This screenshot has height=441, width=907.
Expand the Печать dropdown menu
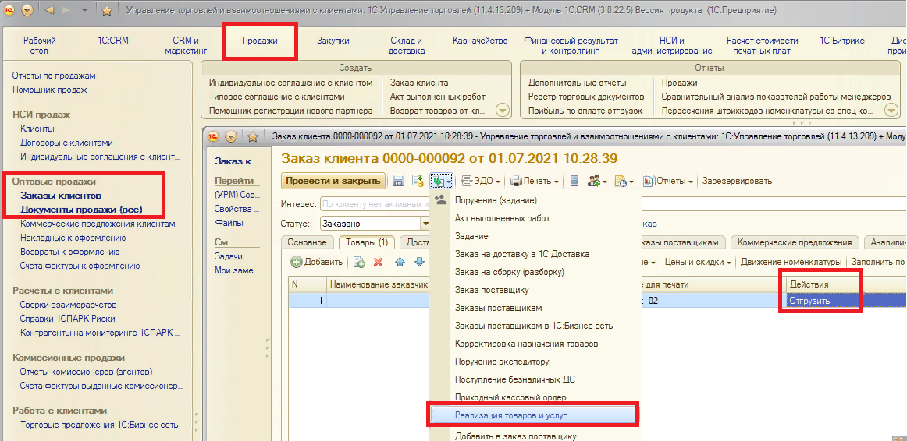coord(535,181)
